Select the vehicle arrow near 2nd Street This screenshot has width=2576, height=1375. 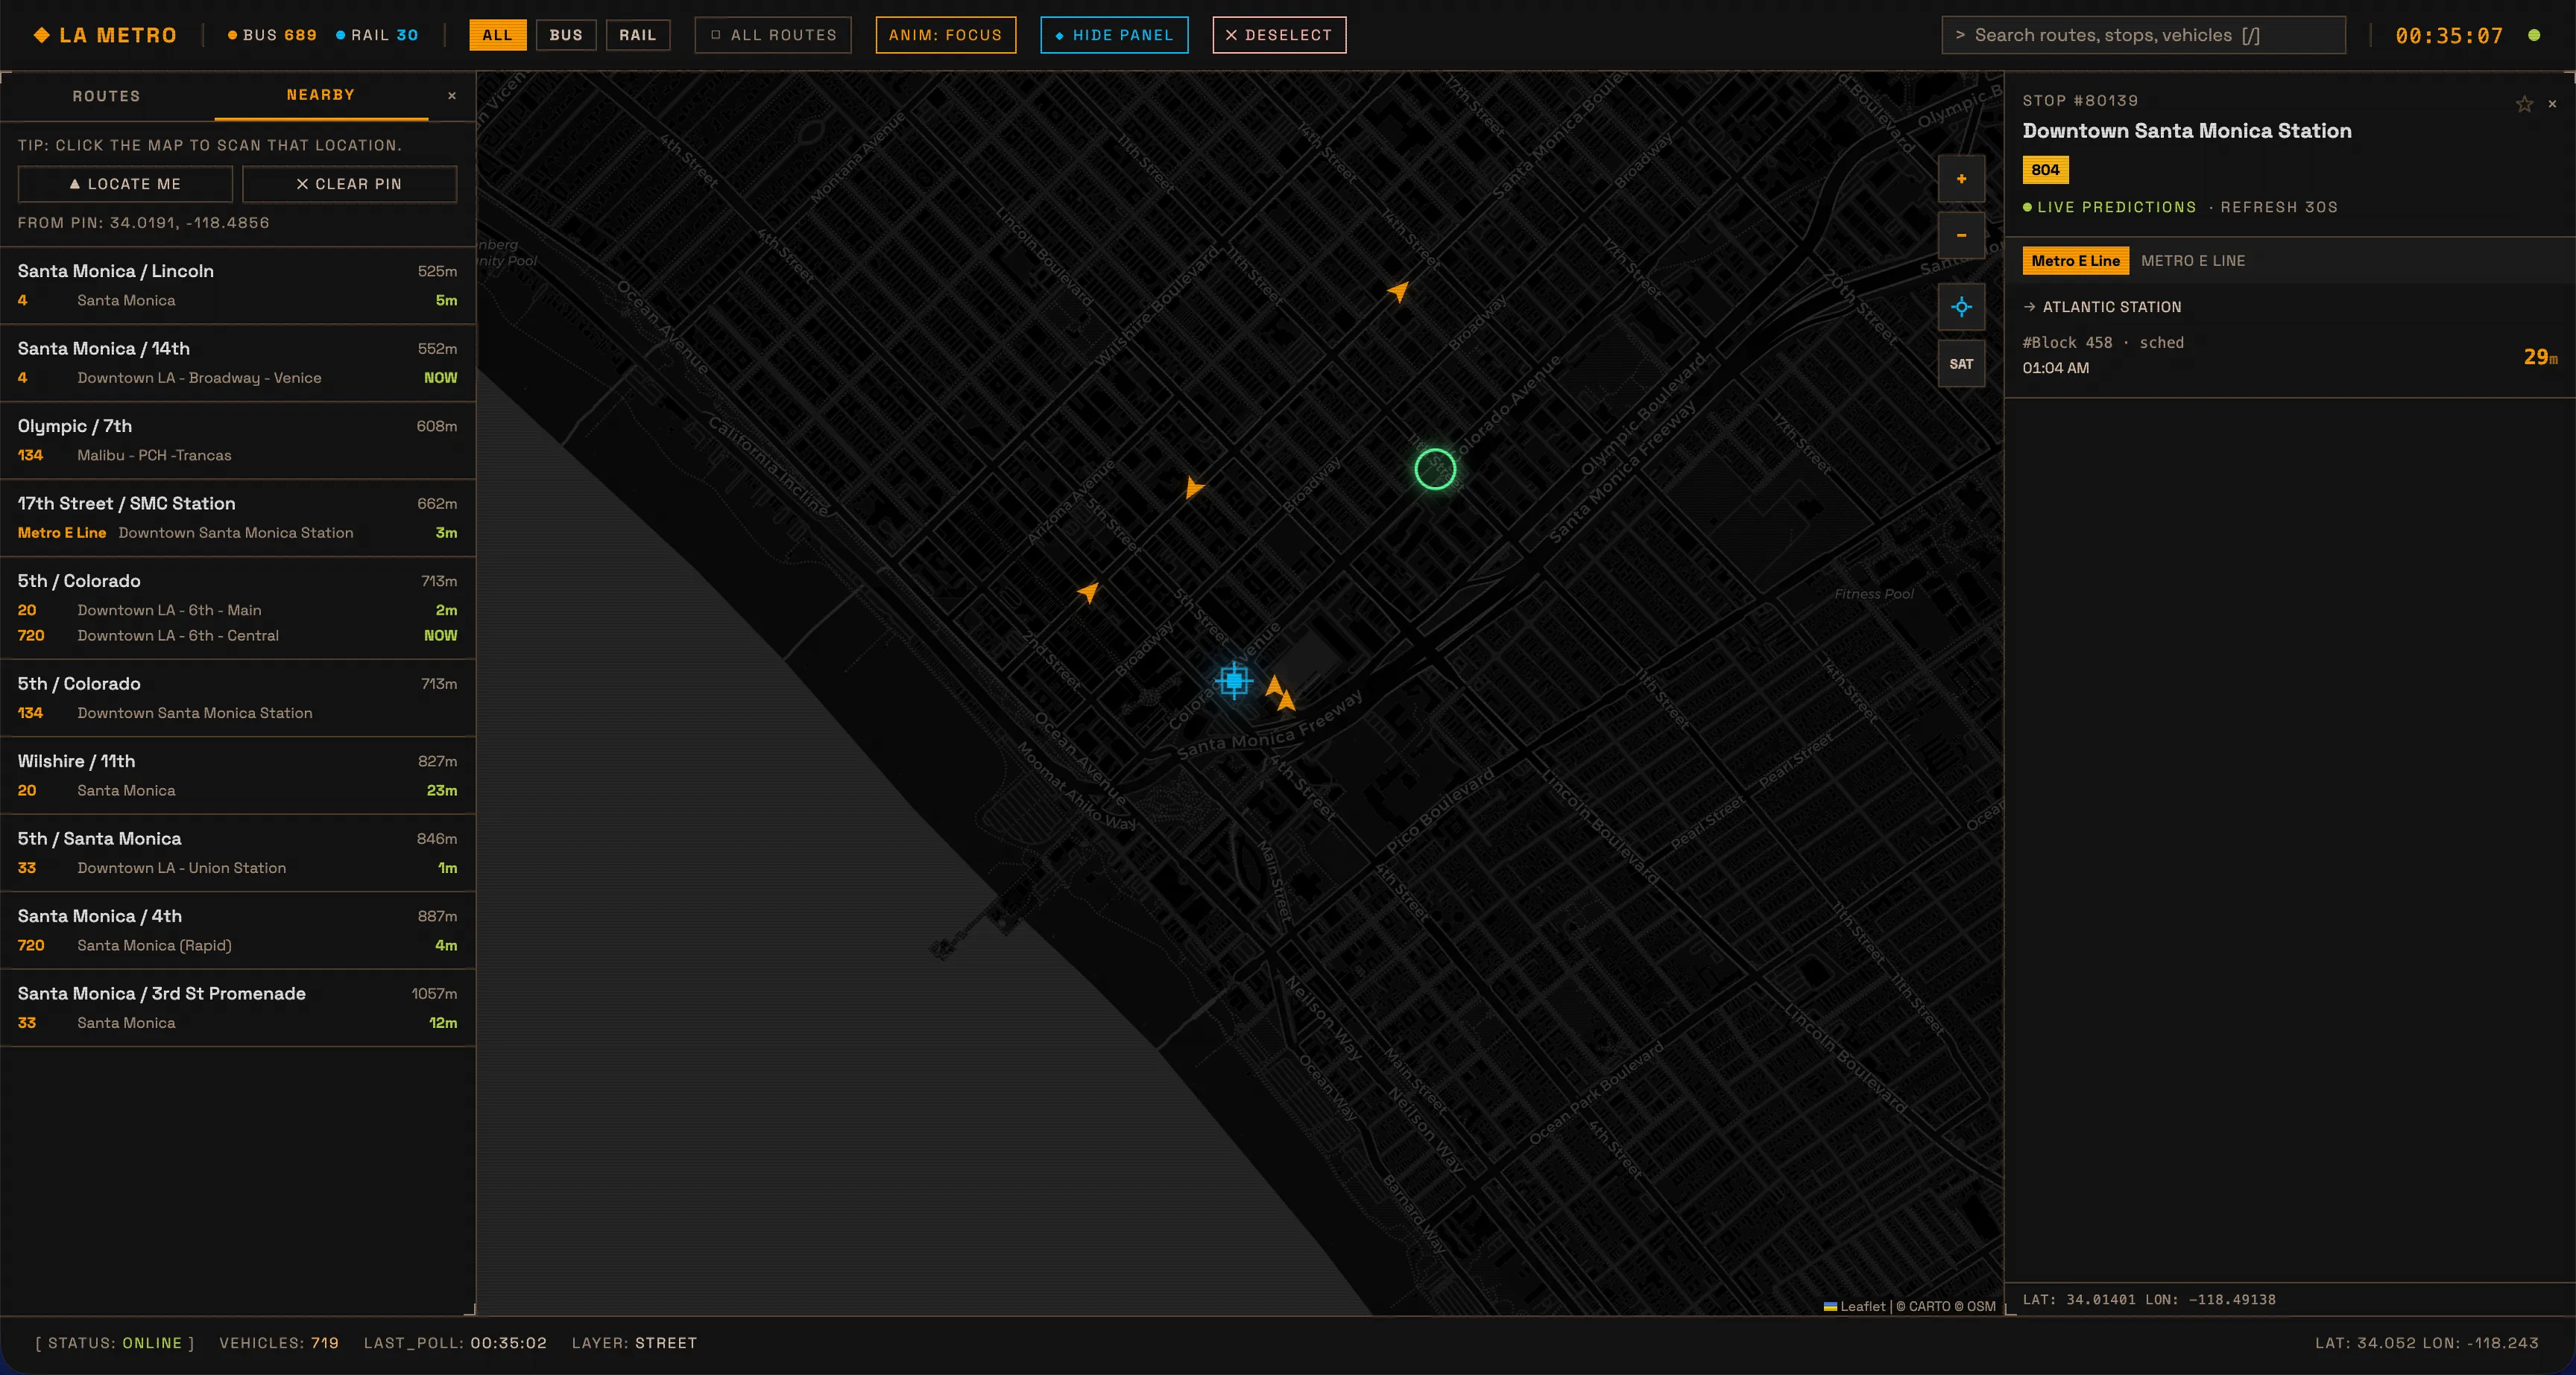point(1088,593)
